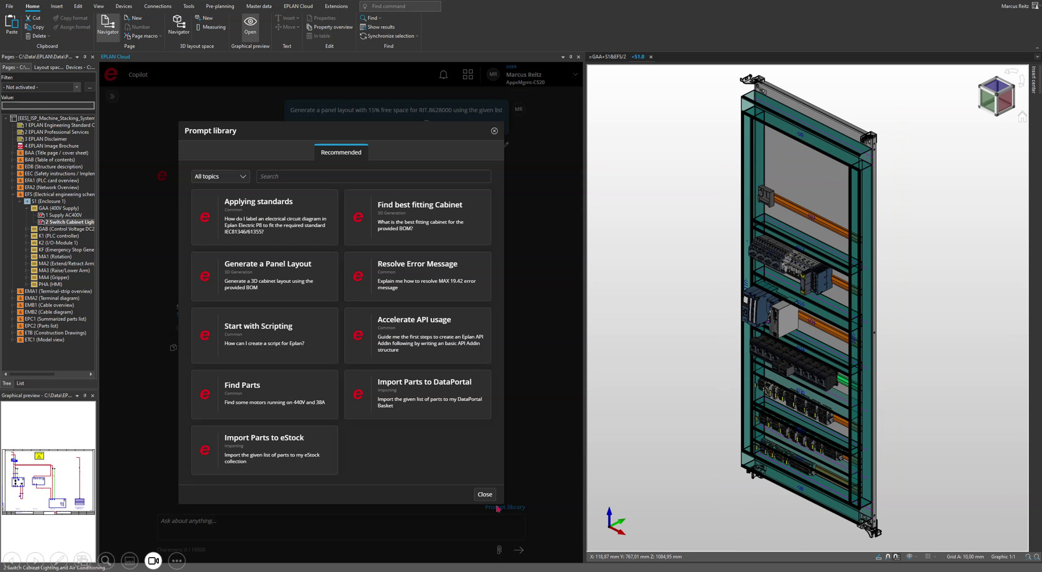The image size is (1042, 572).
Task: Open the All topics dropdown
Action: pyautogui.click(x=220, y=176)
